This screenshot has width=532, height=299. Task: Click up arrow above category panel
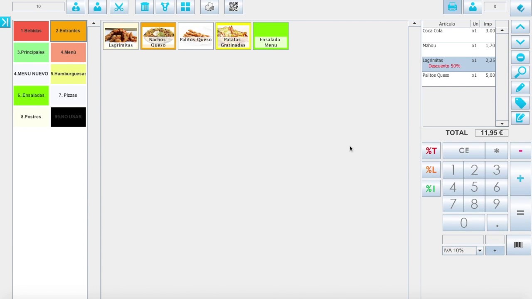(94, 23)
